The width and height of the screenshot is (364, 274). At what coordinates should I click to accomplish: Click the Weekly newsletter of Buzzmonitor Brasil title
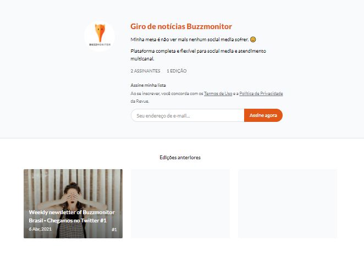[71, 216]
